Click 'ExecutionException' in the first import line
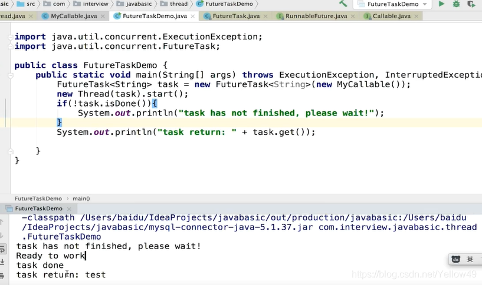 click(x=210, y=37)
